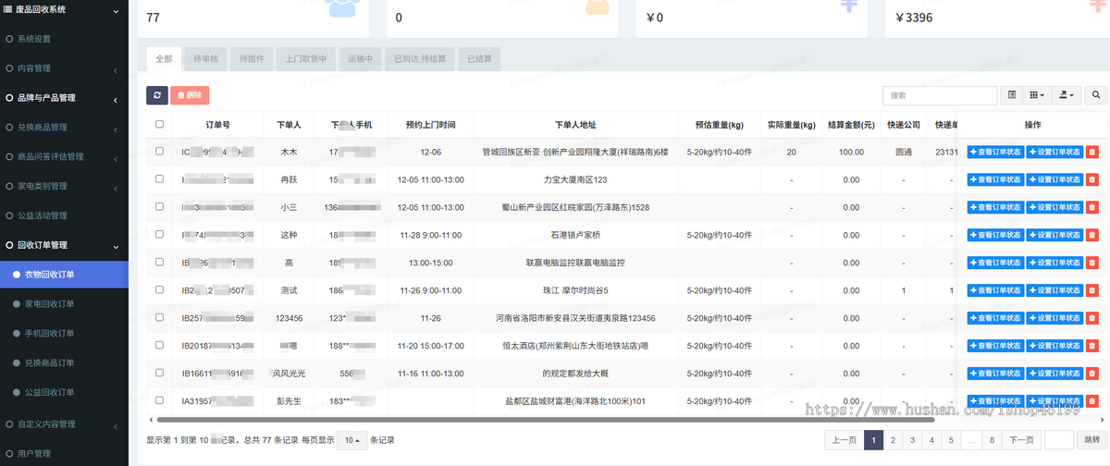Click 设置订单状态 in 123456 row

1054,319
